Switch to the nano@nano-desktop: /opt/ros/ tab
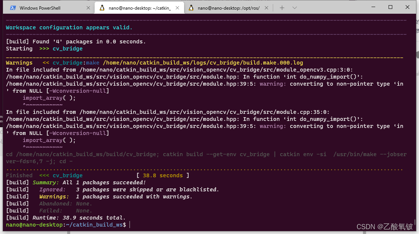 229,8
